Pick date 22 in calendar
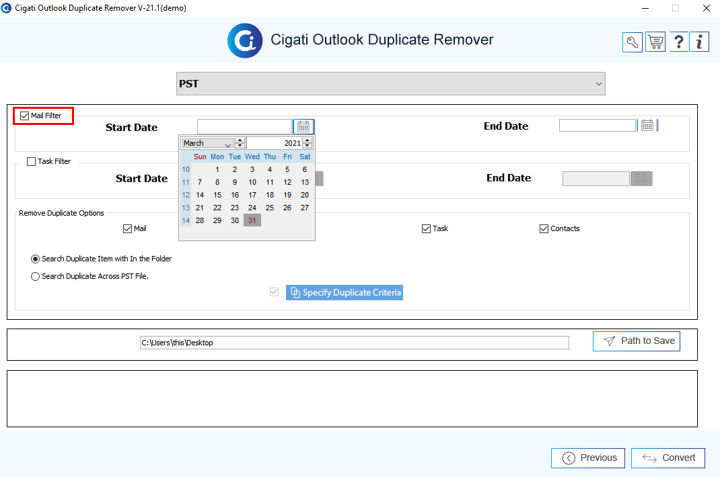 [217, 208]
